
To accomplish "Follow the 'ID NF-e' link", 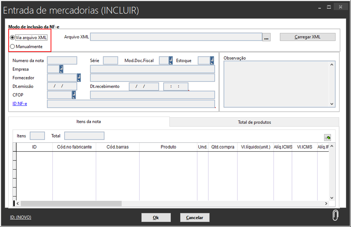I will coord(20,104).
